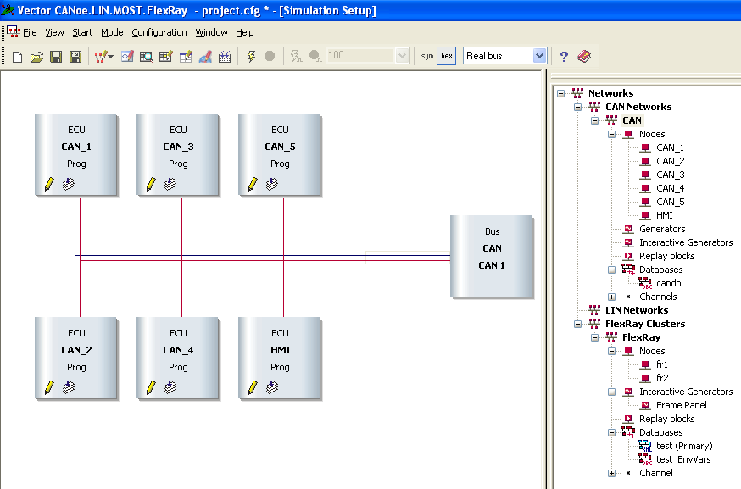Toggle the hex numeric display button

[x=447, y=56]
